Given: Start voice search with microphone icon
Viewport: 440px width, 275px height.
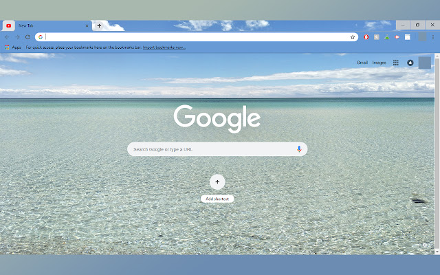Looking at the screenshot, I should [299, 149].
